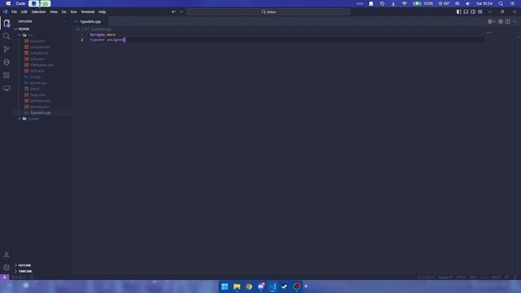The height and width of the screenshot is (293, 521).
Task: Open File Explorer from the taskbar
Action: (237, 286)
